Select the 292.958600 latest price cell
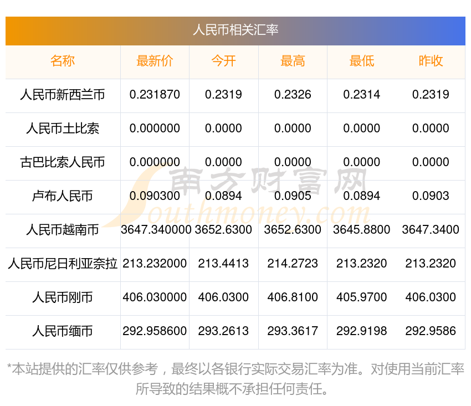 coord(155,331)
